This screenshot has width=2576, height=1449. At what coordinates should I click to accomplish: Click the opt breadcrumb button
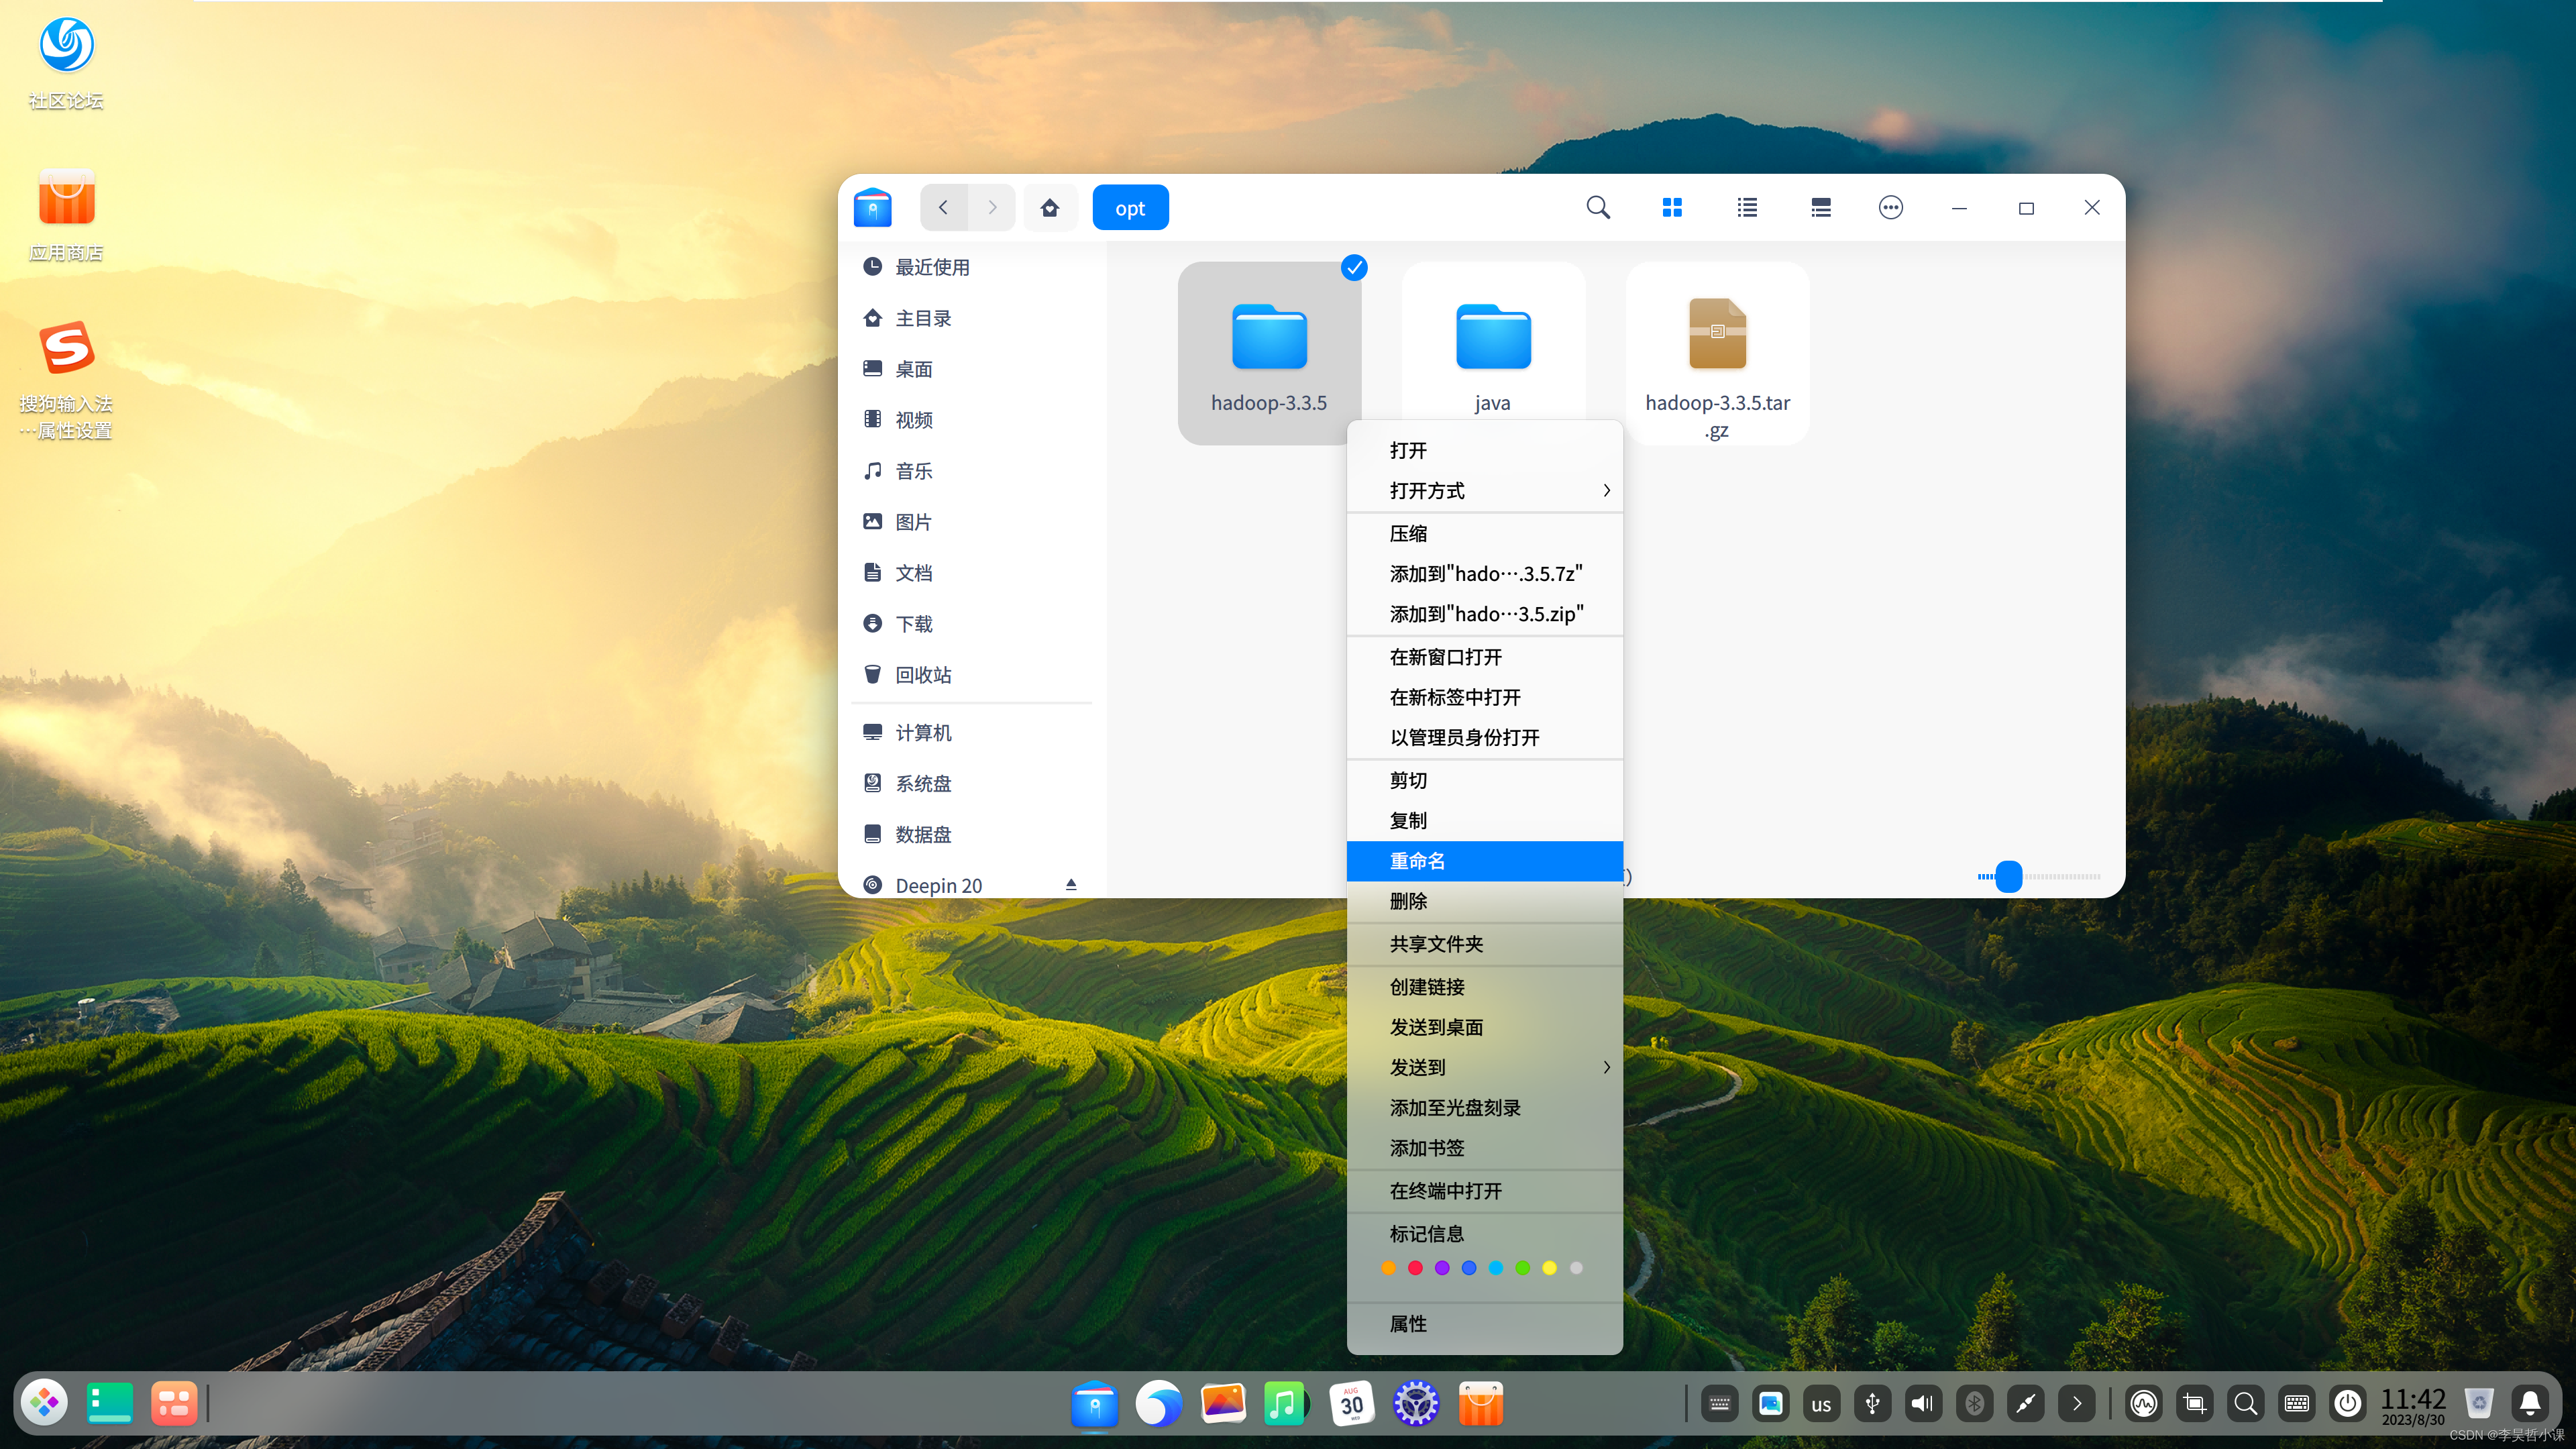pyautogui.click(x=1130, y=208)
